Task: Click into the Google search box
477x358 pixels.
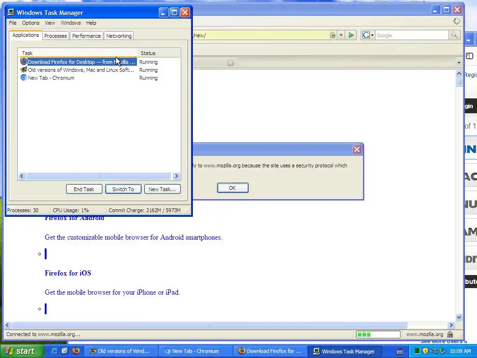Action: 412,35
